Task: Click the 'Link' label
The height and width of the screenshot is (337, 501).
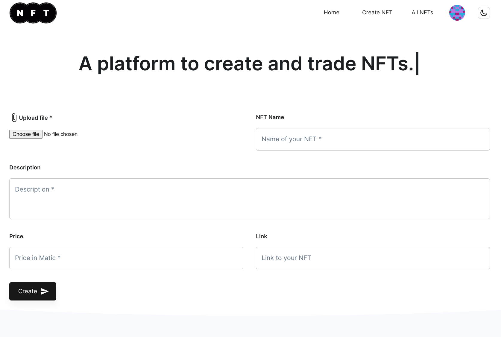Action: click(x=261, y=236)
